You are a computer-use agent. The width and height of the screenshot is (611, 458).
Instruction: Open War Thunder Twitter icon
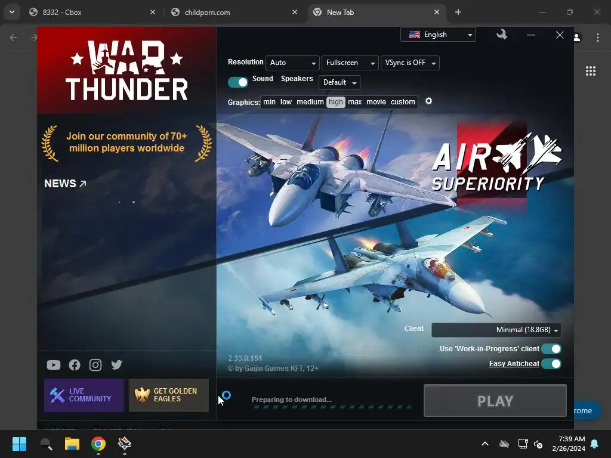pos(116,365)
